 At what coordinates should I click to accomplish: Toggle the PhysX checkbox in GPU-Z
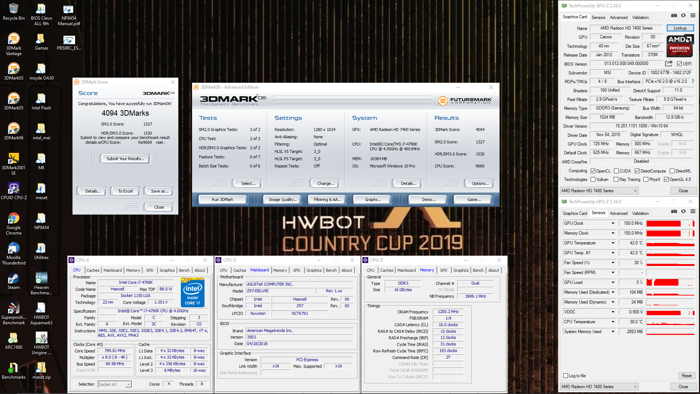(646, 179)
